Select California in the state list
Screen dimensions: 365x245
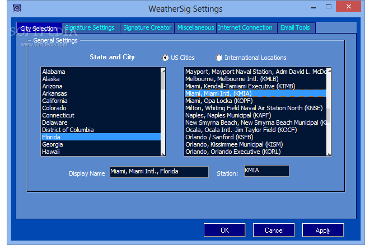pyautogui.click(x=101, y=101)
